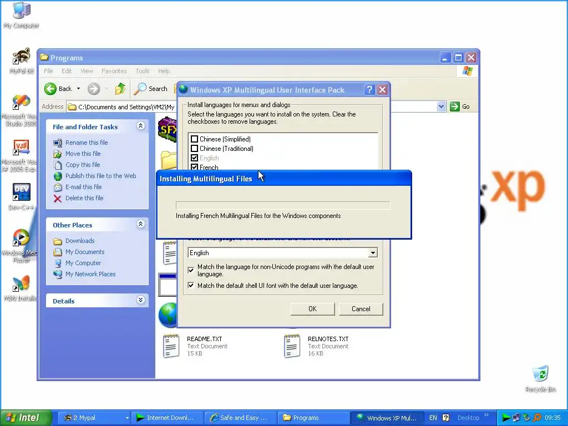Viewport: 568px width, 426px height.
Task: Open My Computer desktop icon
Action: (21, 14)
